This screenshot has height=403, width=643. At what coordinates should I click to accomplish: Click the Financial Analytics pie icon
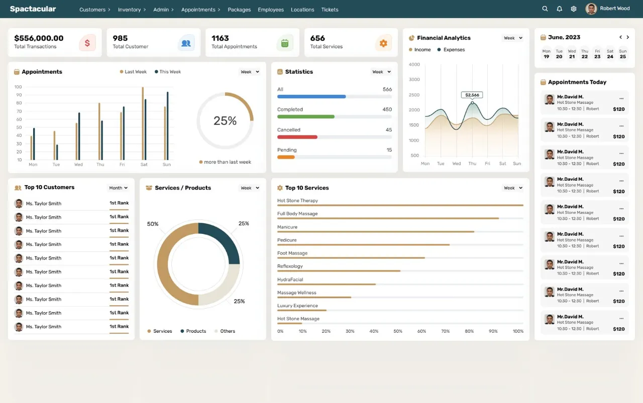(411, 38)
